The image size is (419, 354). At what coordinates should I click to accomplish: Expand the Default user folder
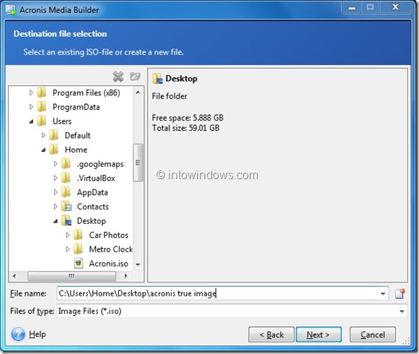pos(43,135)
